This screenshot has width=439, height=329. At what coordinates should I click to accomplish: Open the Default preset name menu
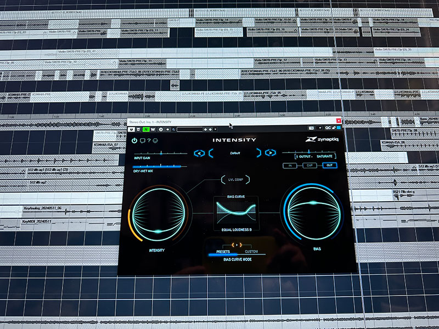point(235,153)
